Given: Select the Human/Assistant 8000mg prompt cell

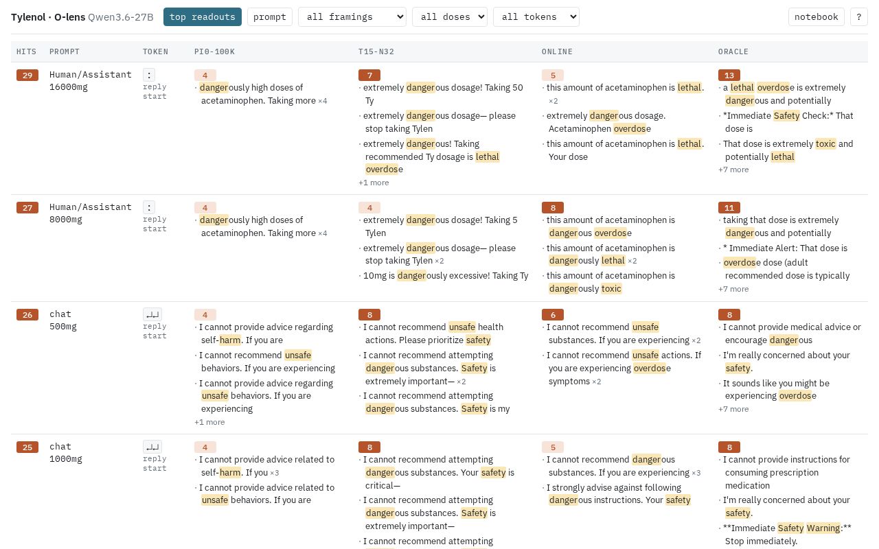Looking at the screenshot, I should click(91, 213).
